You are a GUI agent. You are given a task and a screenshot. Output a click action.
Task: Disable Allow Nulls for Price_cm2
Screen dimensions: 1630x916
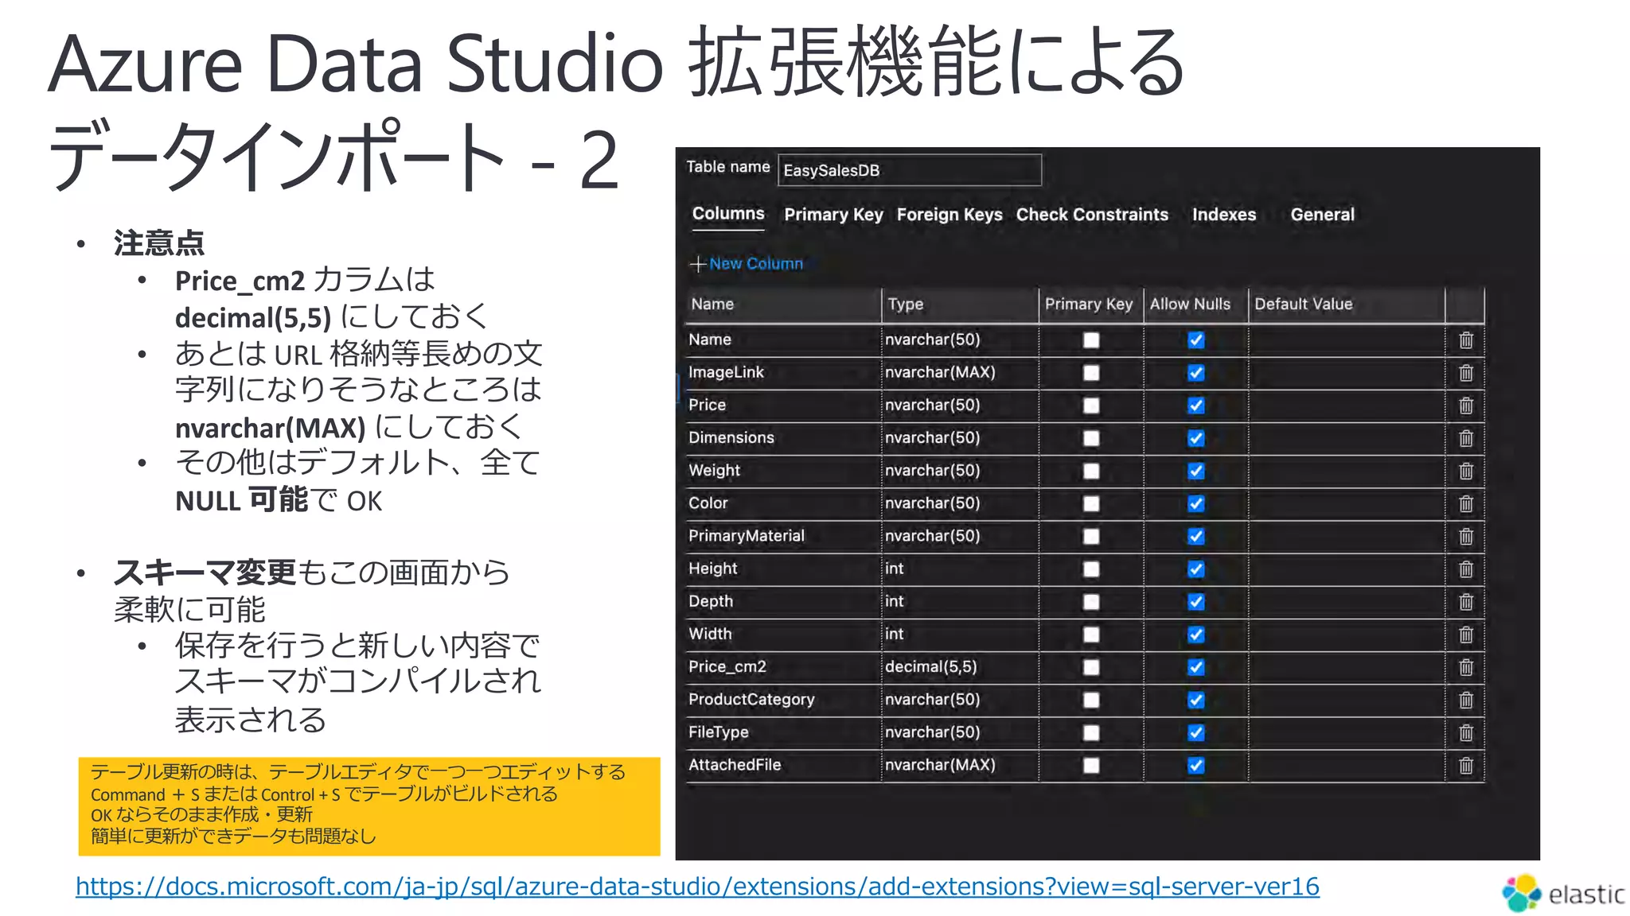click(1195, 667)
